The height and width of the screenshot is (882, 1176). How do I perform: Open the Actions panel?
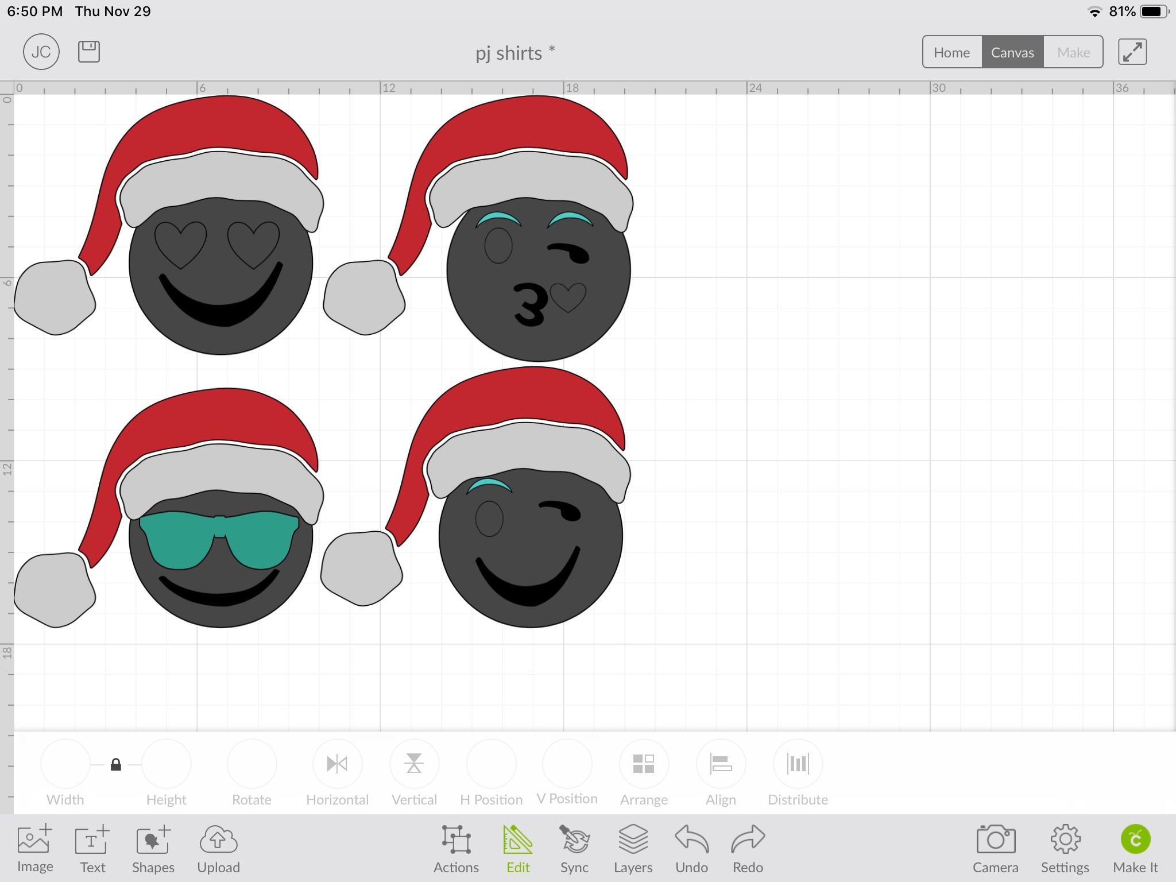coord(456,848)
